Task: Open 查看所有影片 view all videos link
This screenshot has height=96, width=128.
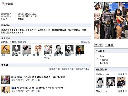Action: (69, 69)
